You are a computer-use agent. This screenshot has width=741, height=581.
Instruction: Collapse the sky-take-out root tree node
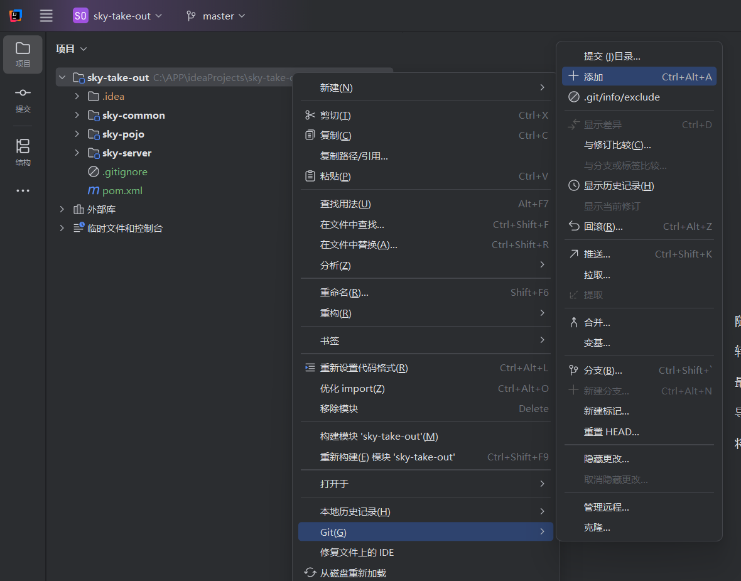click(62, 77)
